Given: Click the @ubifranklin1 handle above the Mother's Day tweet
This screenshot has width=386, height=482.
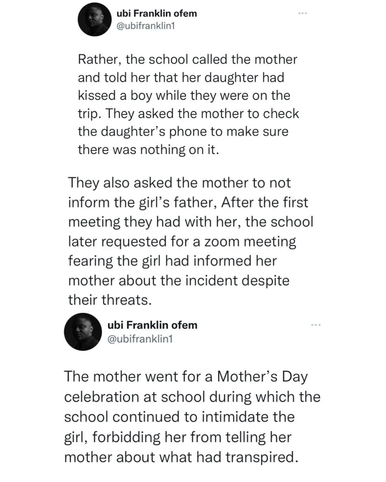Looking at the screenshot, I should [x=140, y=338].
